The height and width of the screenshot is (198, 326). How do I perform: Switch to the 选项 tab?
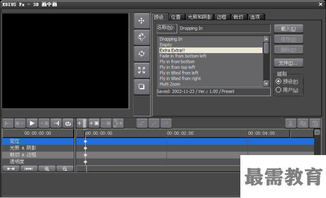point(256,17)
